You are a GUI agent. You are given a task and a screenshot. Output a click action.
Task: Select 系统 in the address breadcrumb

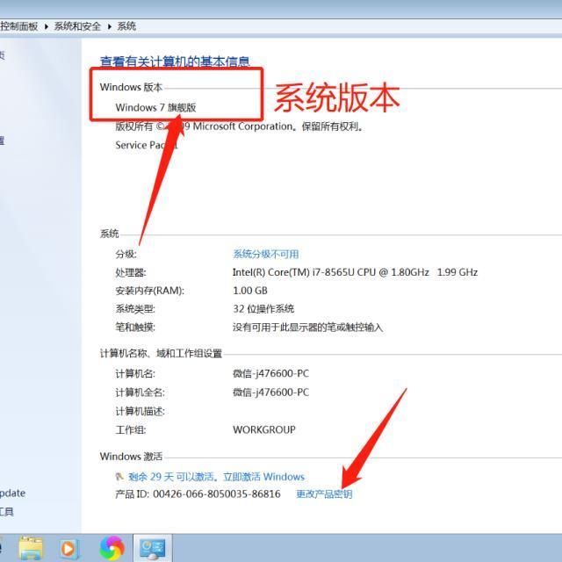(x=126, y=26)
